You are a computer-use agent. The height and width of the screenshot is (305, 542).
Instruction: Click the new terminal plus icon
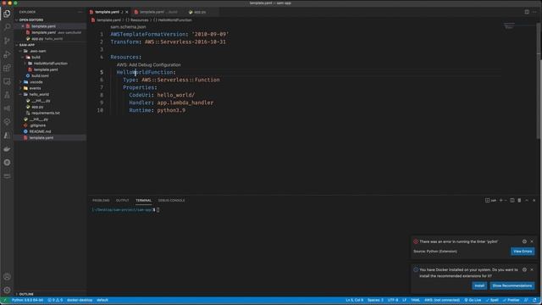[501, 200]
